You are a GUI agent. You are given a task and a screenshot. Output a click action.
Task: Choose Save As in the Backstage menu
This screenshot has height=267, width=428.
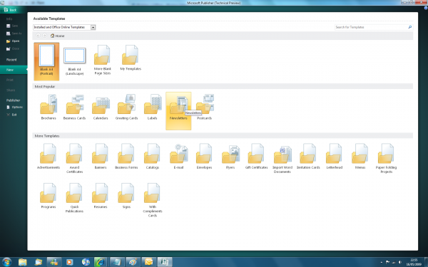(14, 33)
